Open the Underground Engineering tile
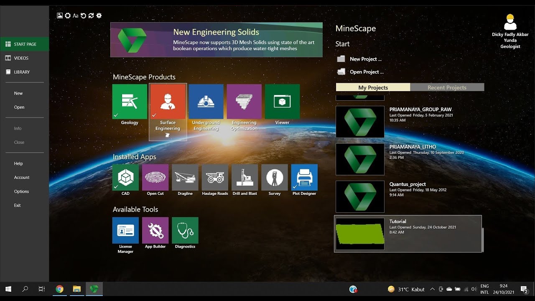The width and height of the screenshot is (535, 301). pyautogui.click(x=206, y=102)
